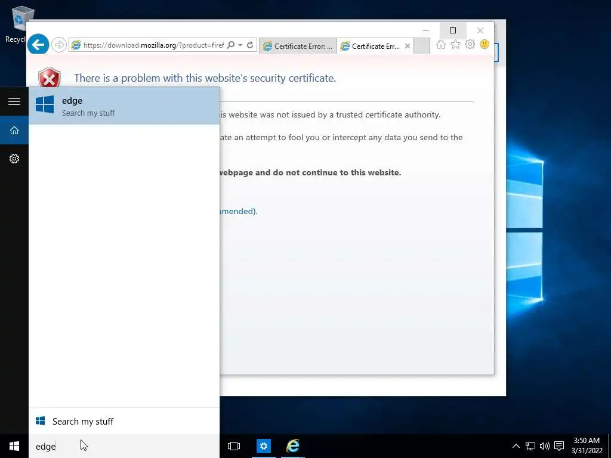Image resolution: width=611 pixels, height=458 pixels.
Task: Click the Show desktop strip at the taskbar end
Action: tap(609, 446)
